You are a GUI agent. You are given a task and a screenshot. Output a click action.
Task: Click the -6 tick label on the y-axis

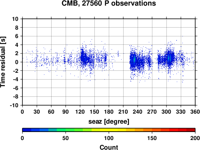coord(16,88)
